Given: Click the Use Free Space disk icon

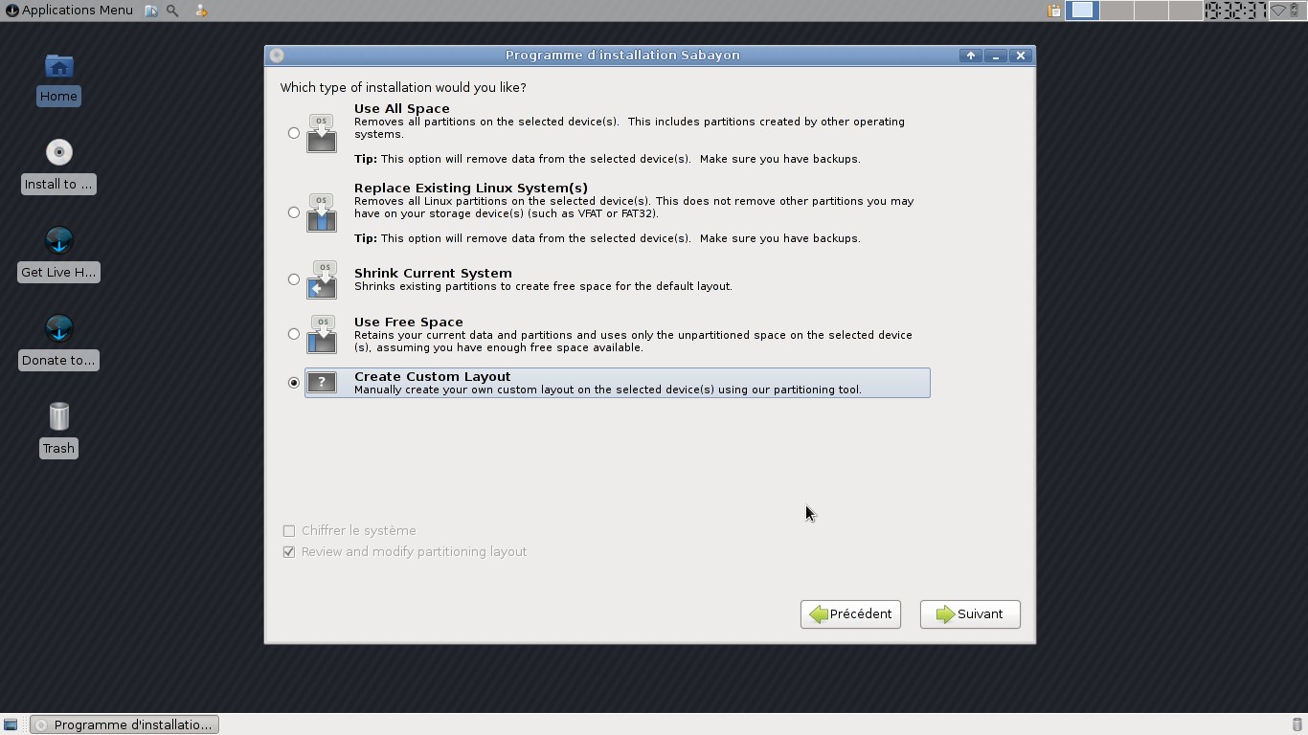Looking at the screenshot, I should 322,334.
